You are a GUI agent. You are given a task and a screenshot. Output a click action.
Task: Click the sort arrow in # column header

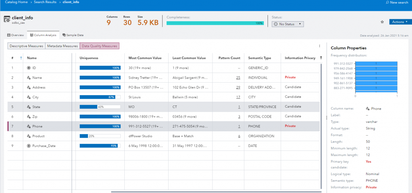pyautogui.click(x=21, y=58)
